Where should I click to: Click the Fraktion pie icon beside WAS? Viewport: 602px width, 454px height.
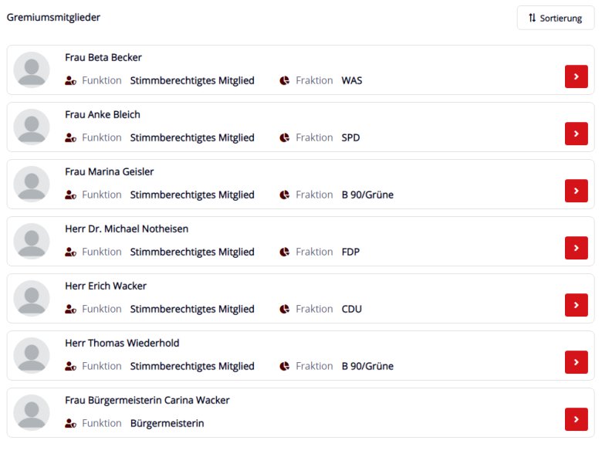pos(285,80)
